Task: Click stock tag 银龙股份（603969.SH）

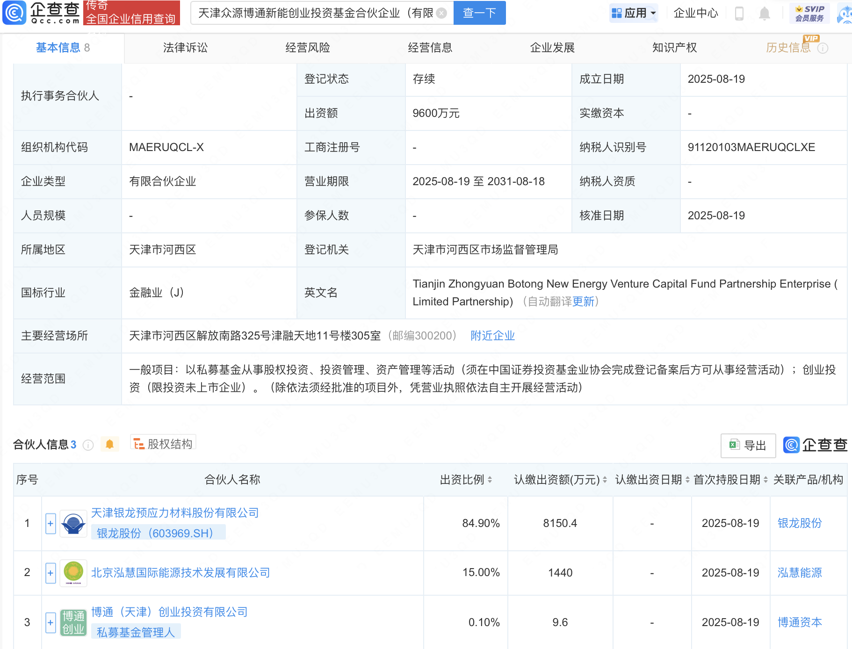Action: click(x=159, y=533)
